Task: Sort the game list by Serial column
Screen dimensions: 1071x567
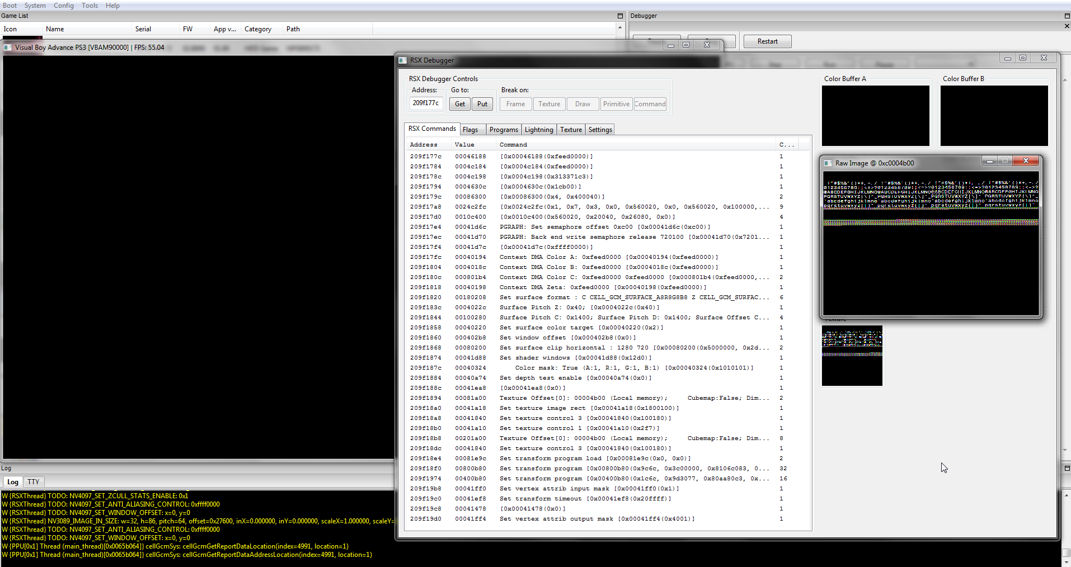Action: [143, 29]
